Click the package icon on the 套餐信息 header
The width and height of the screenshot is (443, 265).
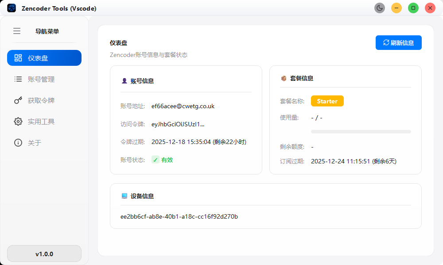pyautogui.click(x=283, y=78)
